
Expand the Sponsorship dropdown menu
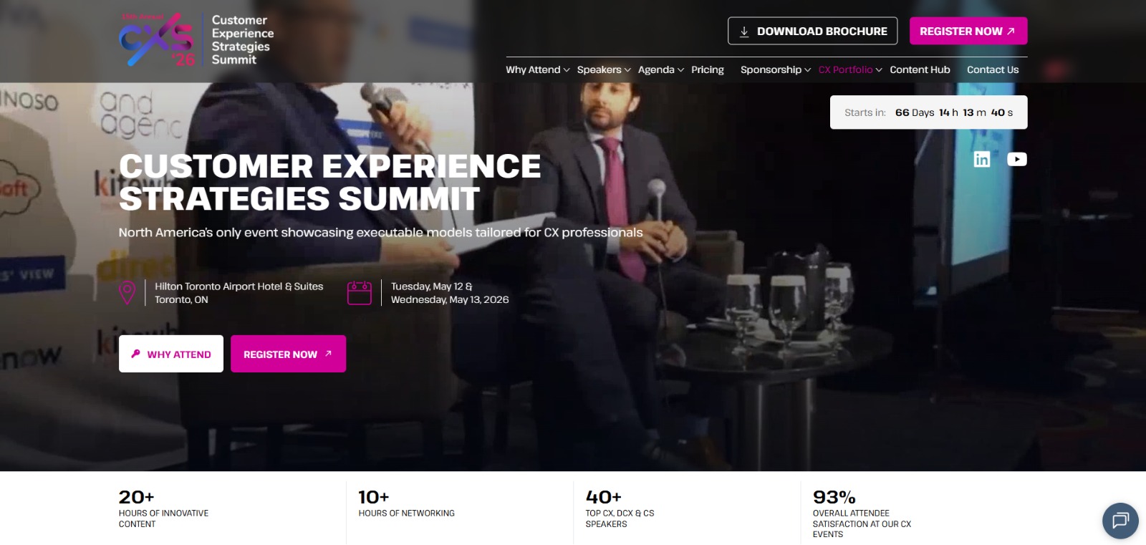pos(776,69)
